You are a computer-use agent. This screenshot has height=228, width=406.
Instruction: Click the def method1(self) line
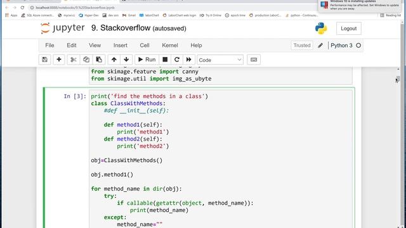coord(133,125)
